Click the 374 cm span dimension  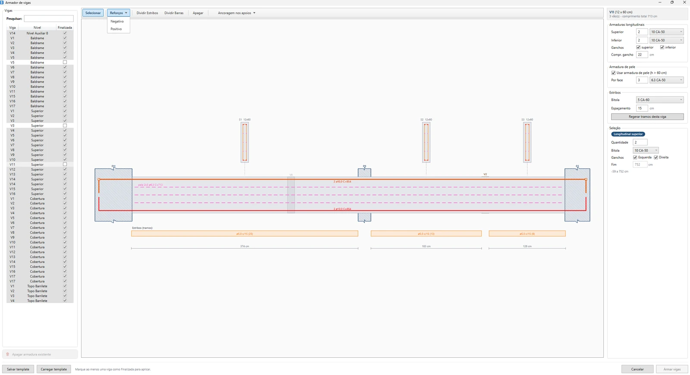[245, 246]
